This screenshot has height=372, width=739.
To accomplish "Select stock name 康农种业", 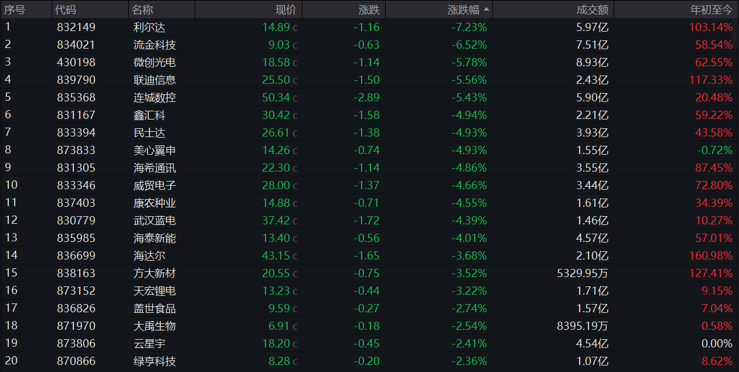I will tap(155, 203).
